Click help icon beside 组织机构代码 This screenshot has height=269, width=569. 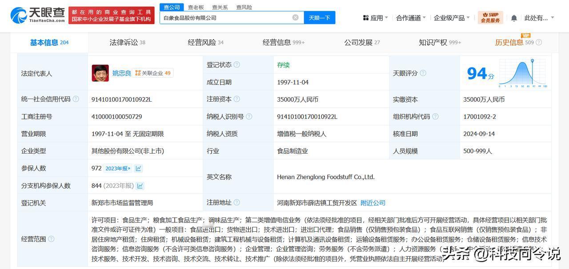click(x=435, y=116)
